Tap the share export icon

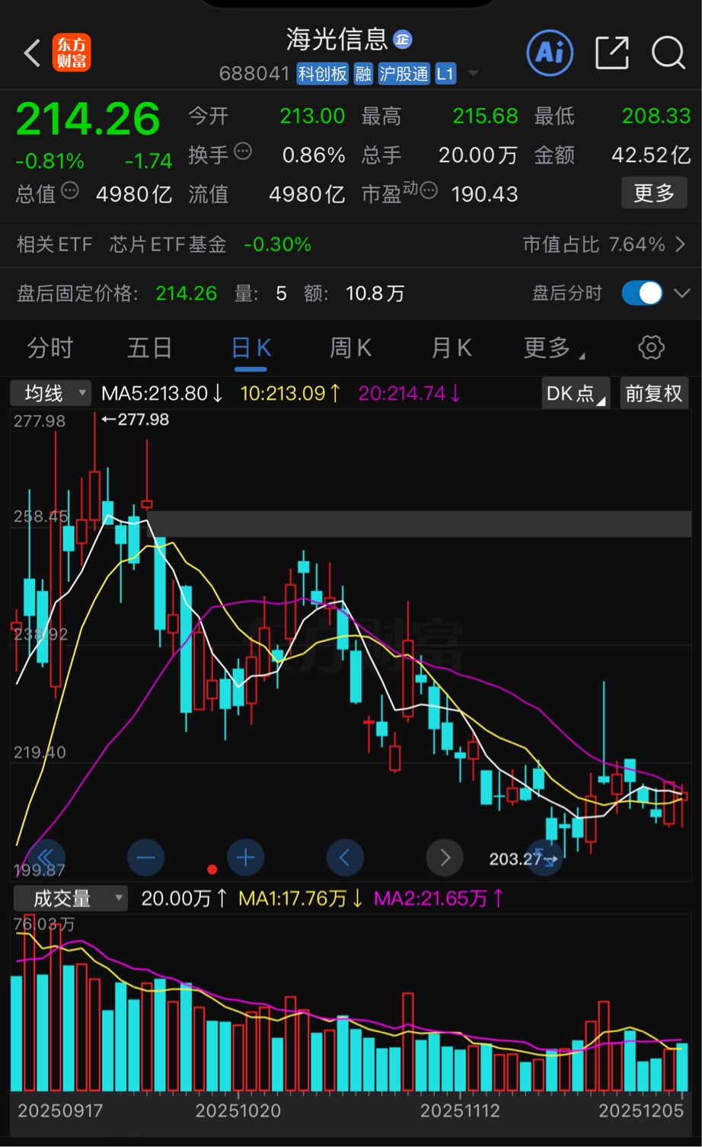611,53
